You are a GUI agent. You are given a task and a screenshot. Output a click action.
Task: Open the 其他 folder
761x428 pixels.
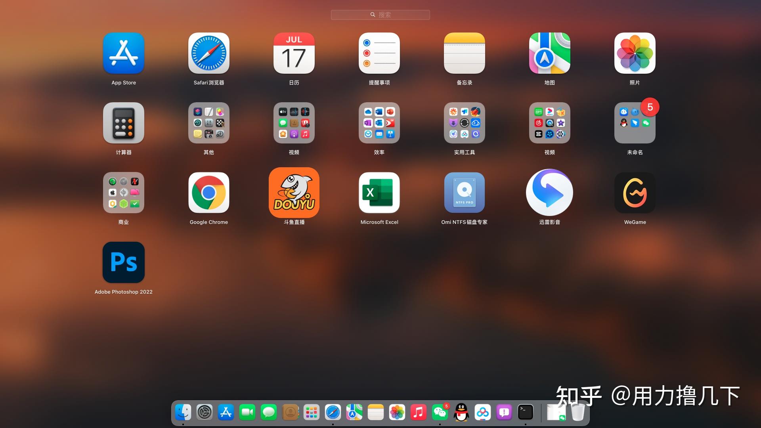point(208,123)
